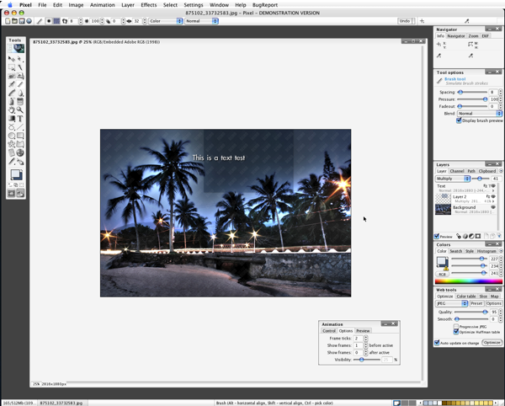Viewport: 505px width, 406px height.
Task: Open the Multiply blend mode dropdown in Layers
Action: tap(453, 179)
